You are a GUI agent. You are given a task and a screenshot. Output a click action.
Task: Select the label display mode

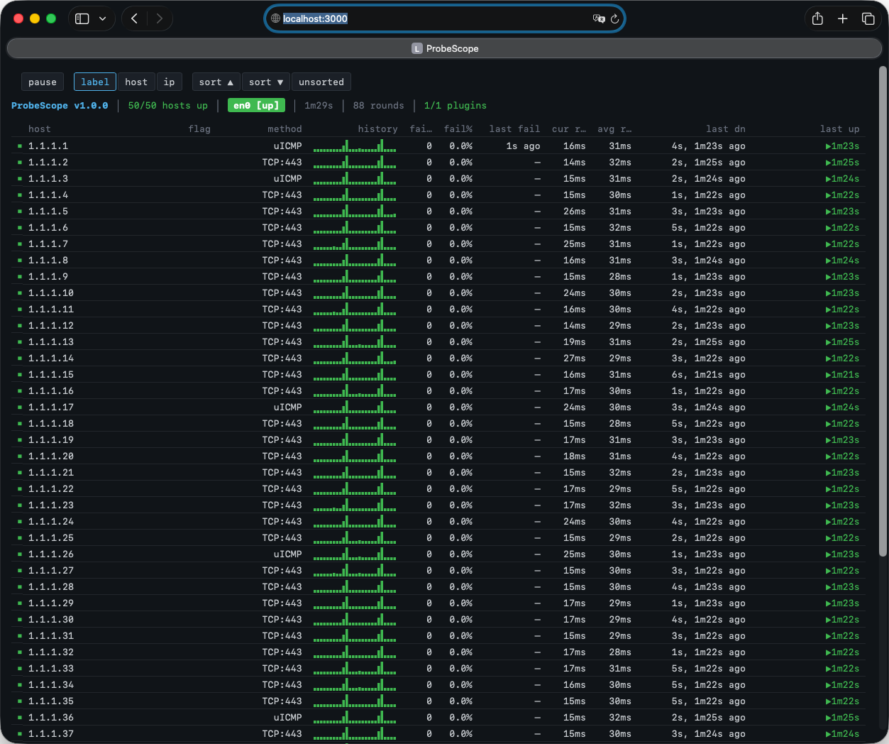click(x=95, y=82)
